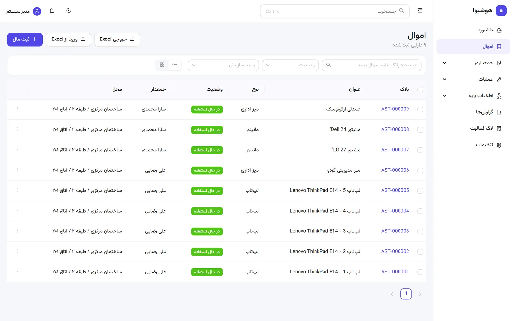Check the AST-000008 row checkbox

tap(420, 130)
